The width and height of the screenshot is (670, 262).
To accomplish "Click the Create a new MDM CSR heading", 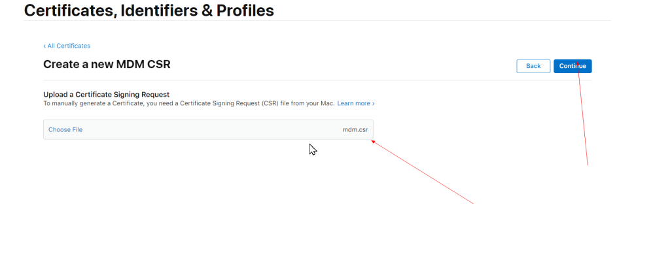I will (107, 64).
